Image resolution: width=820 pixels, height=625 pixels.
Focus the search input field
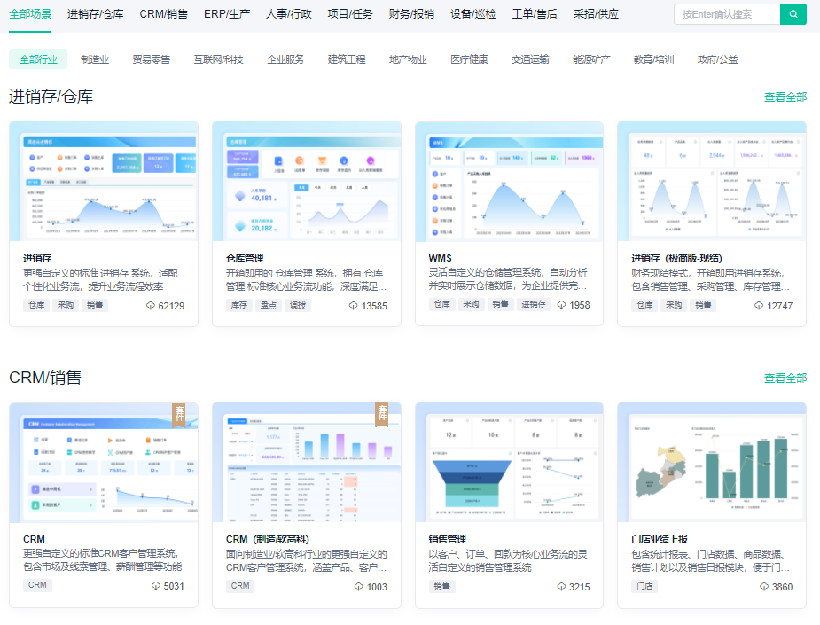pyautogui.click(x=726, y=14)
